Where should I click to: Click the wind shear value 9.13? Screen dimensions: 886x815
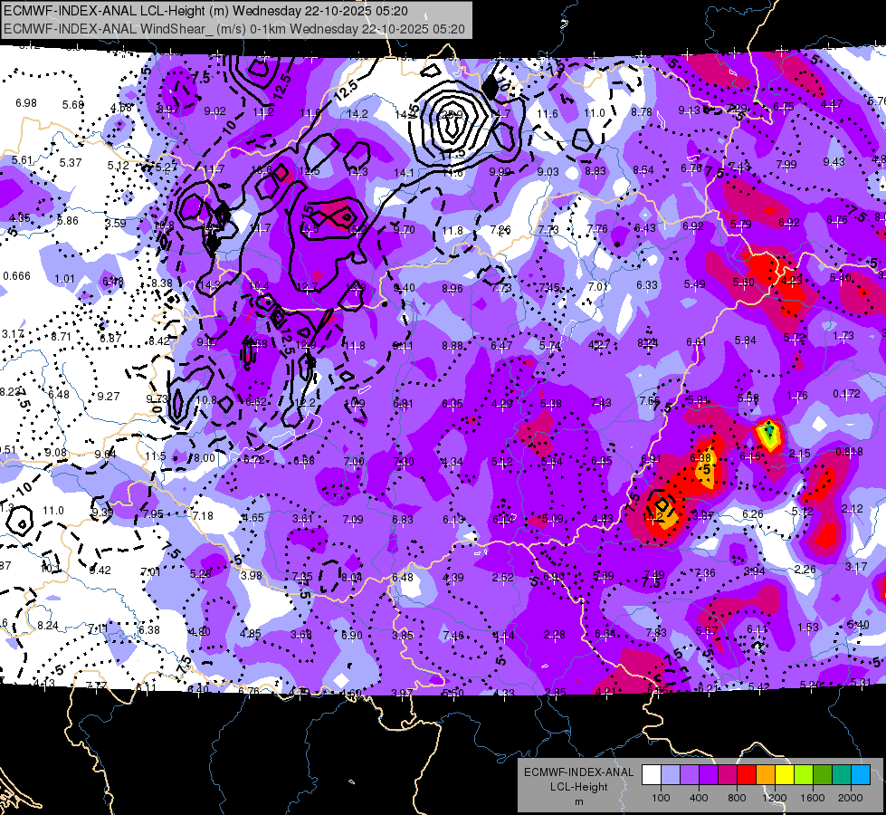[690, 110]
